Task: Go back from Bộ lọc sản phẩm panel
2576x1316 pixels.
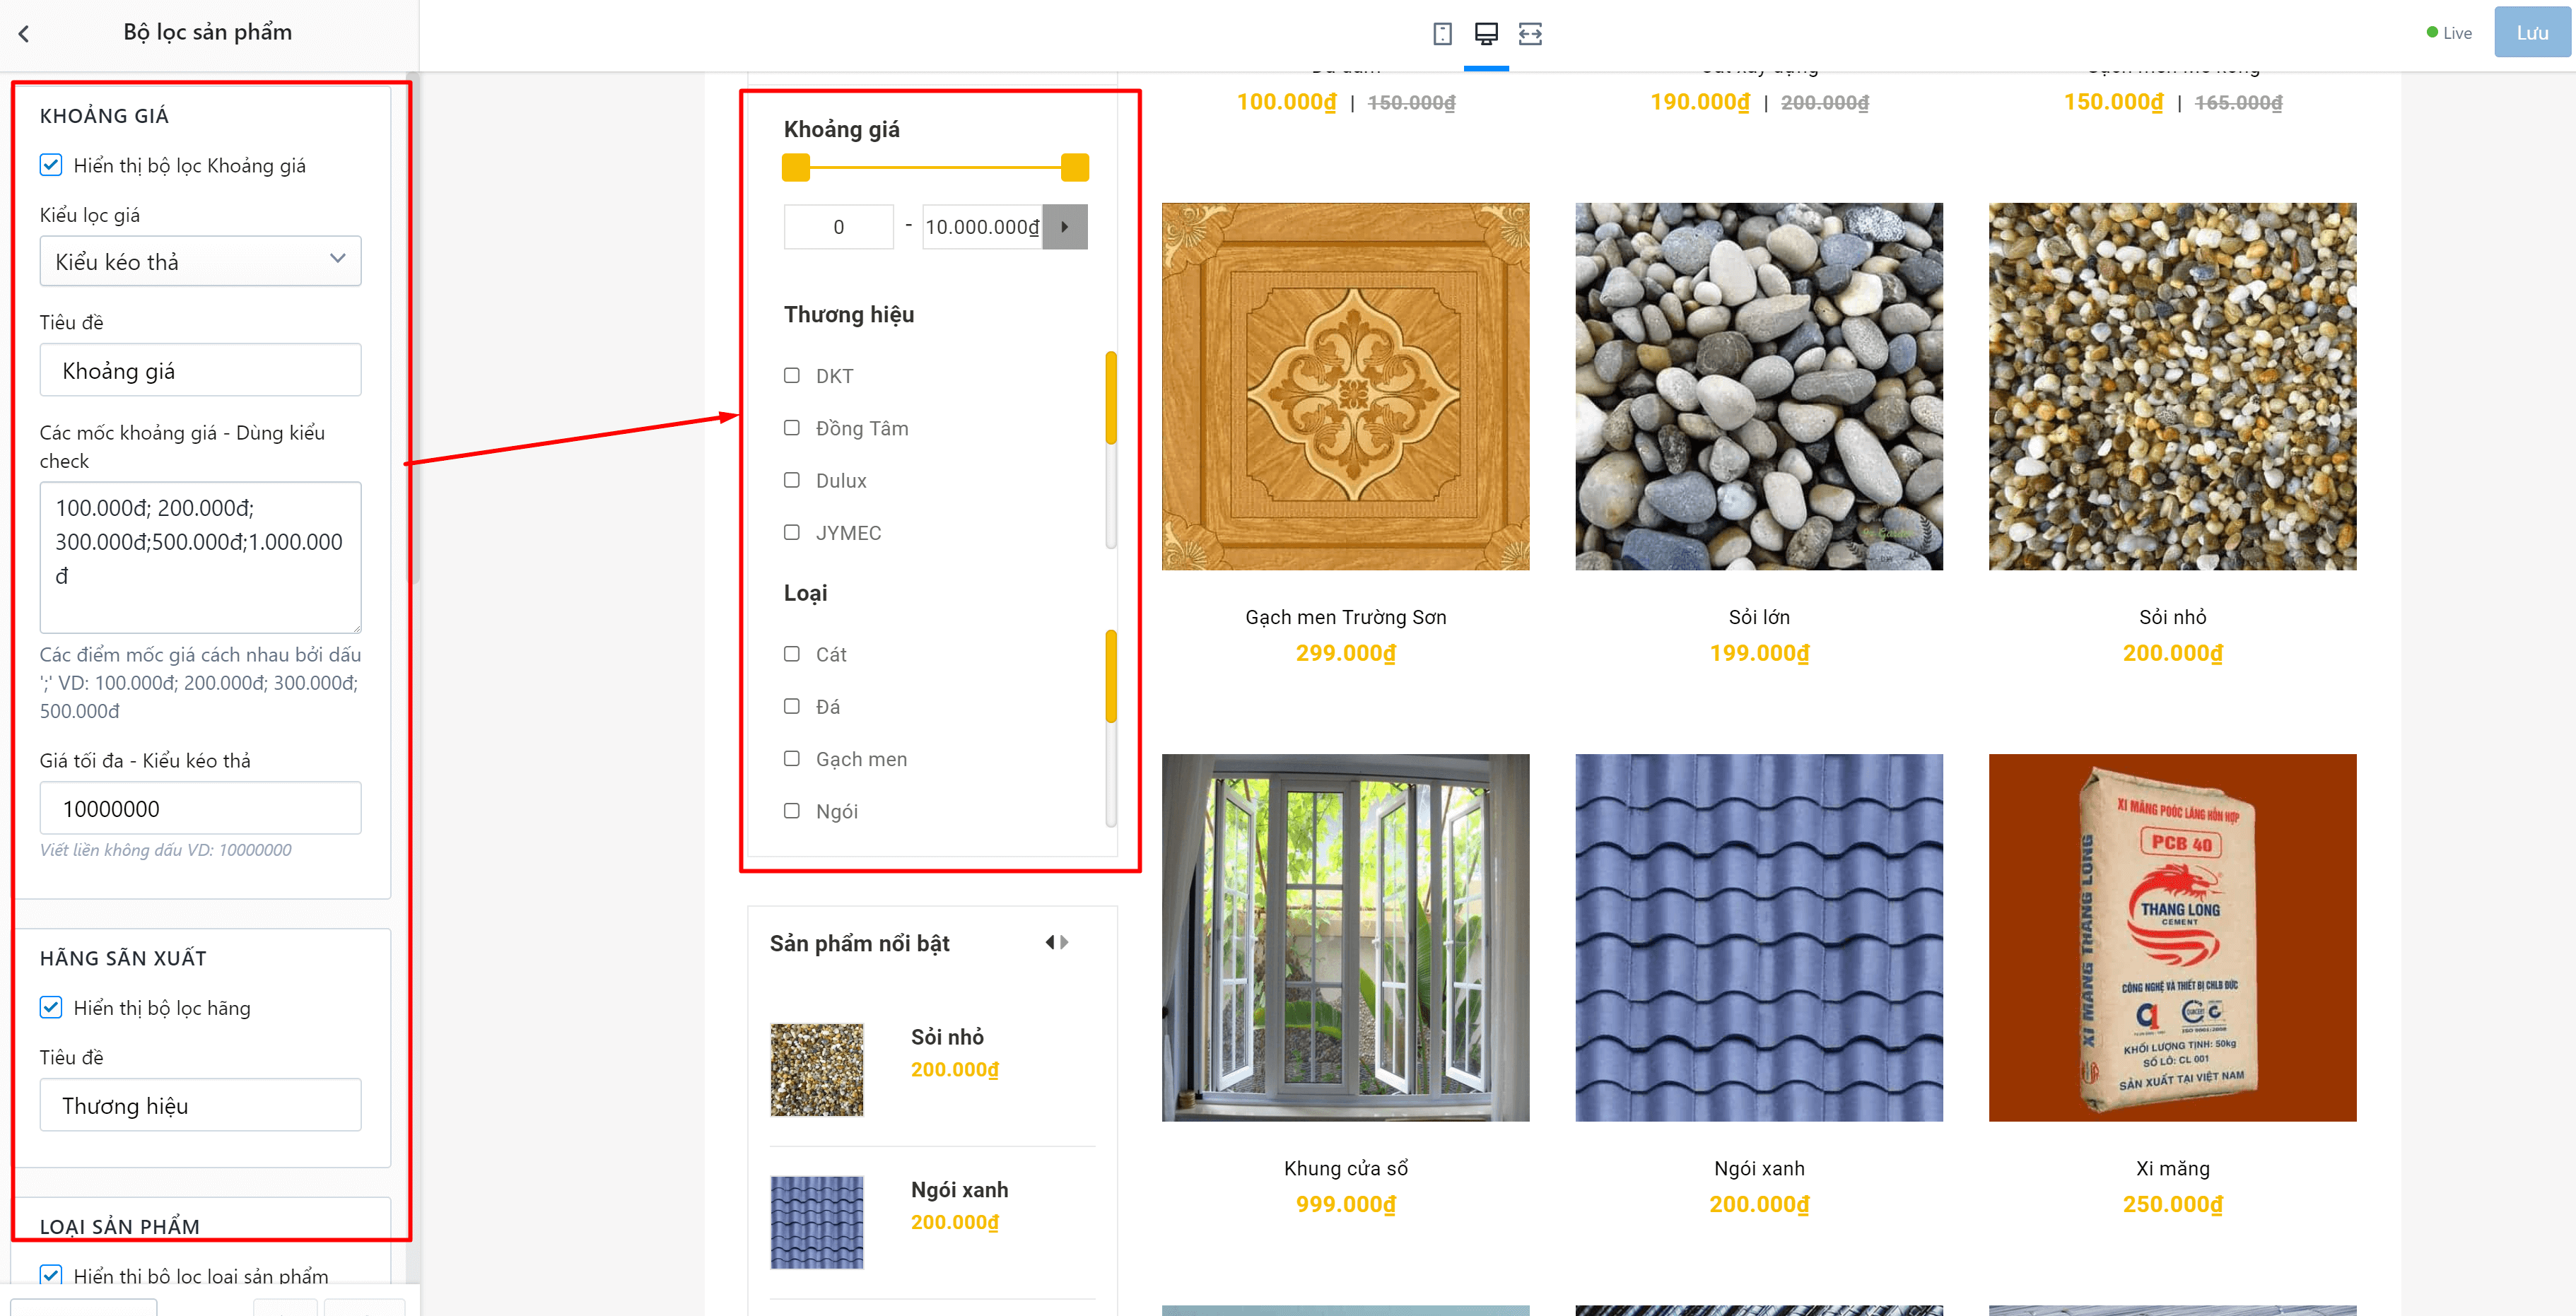Action: (24, 33)
